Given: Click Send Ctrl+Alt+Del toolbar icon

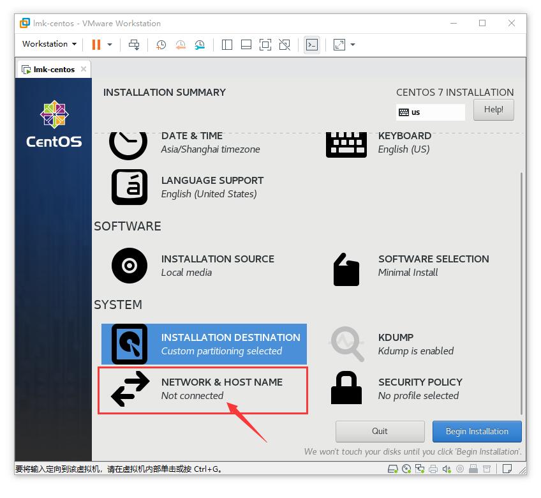Looking at the screenshot, I should tap(134, 44).
